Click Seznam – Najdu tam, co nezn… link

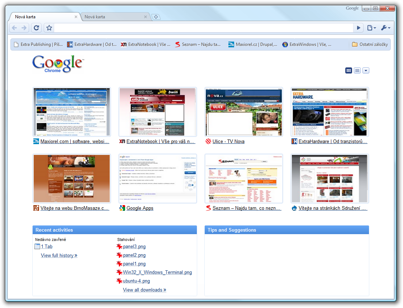pos(247,208)
